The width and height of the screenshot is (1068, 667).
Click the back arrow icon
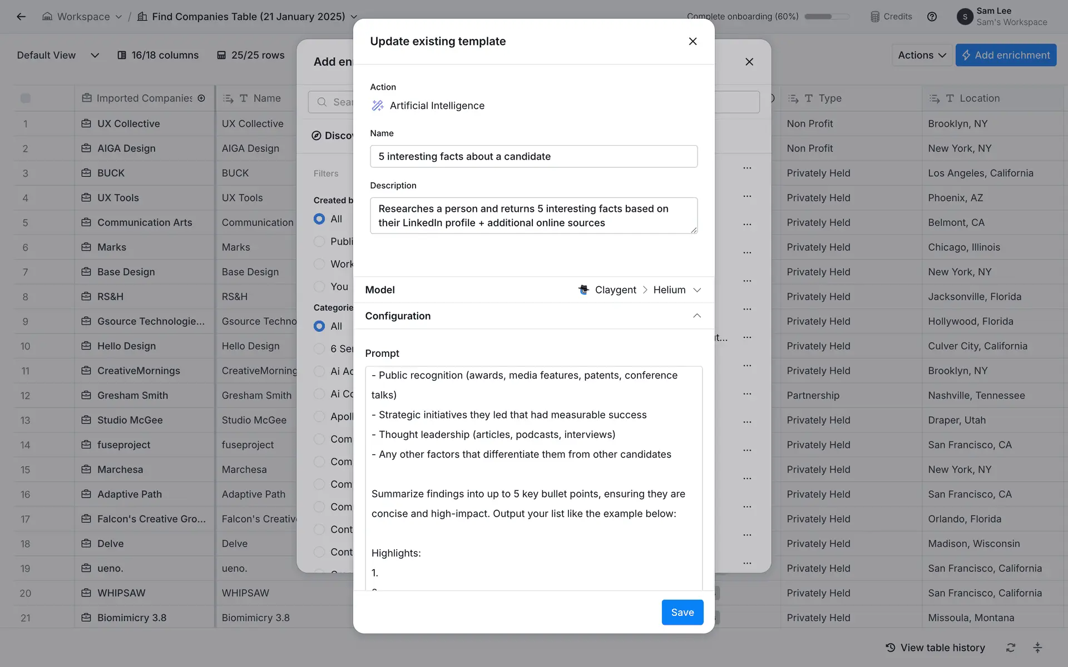21,17
